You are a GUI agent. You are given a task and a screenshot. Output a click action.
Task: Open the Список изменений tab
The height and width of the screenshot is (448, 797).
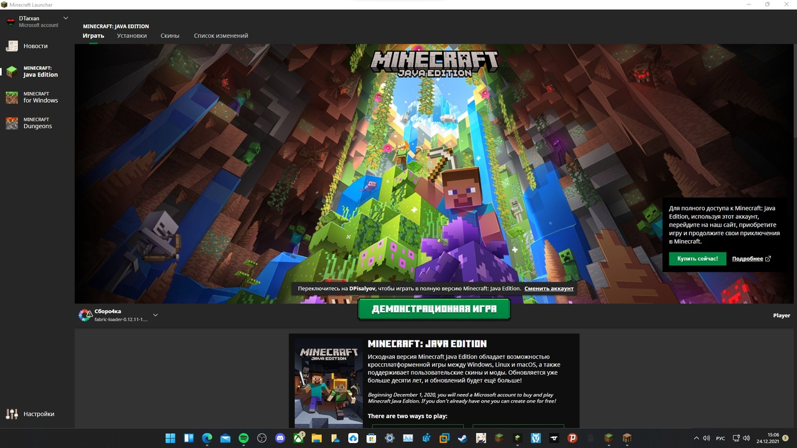pos(220,35)
